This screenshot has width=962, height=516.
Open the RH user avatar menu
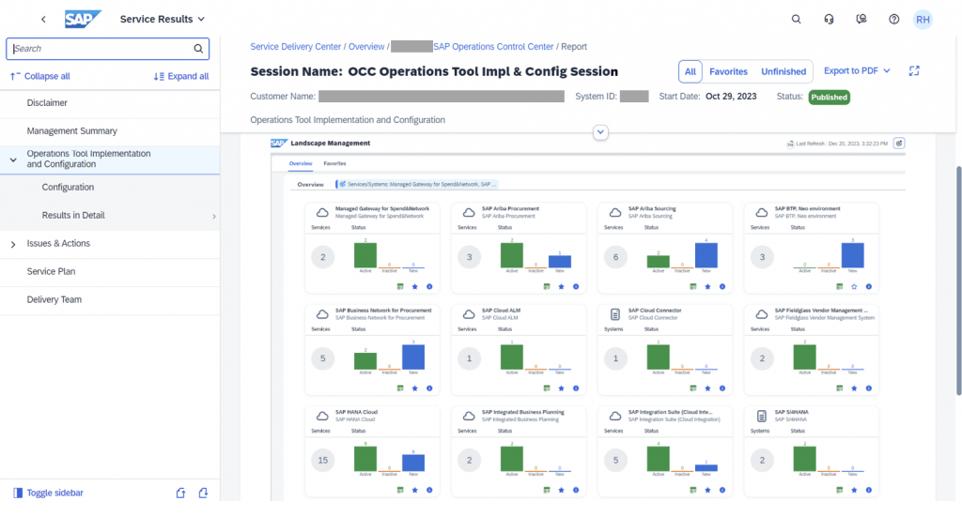pyautogui.click(x=923, y=20)
